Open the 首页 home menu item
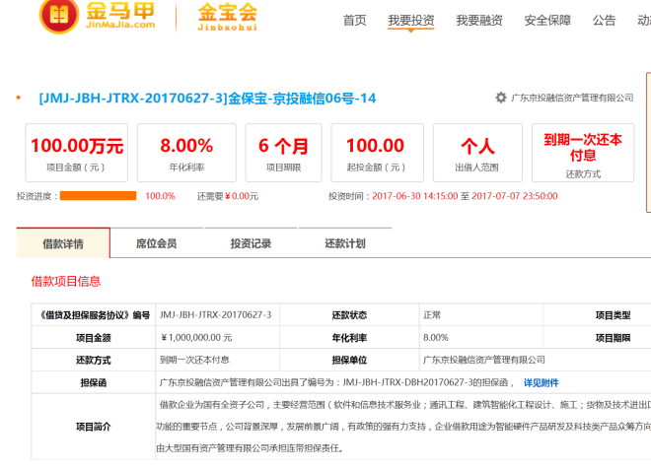This screenshot has height=469, width=651. tap(354, 20)
